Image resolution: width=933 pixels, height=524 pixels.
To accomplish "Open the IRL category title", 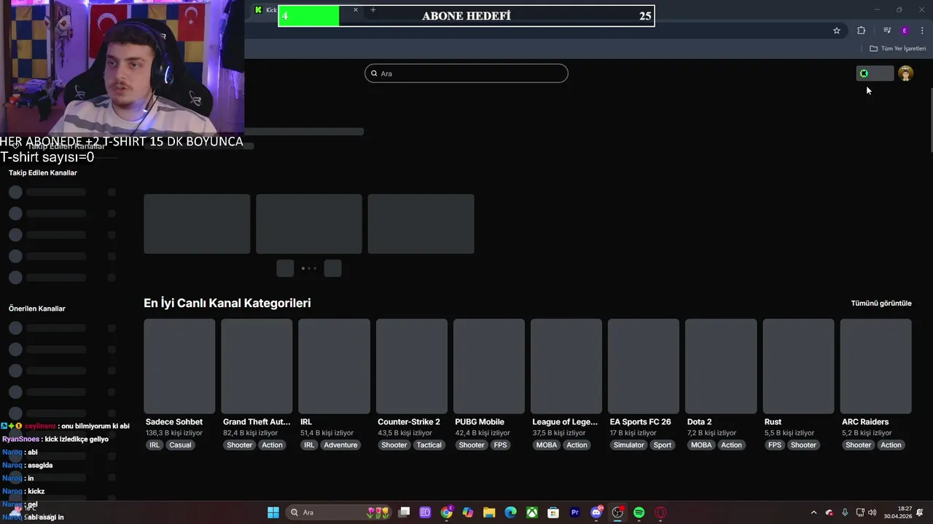I will pyautogui.click(x=306, y=422).
